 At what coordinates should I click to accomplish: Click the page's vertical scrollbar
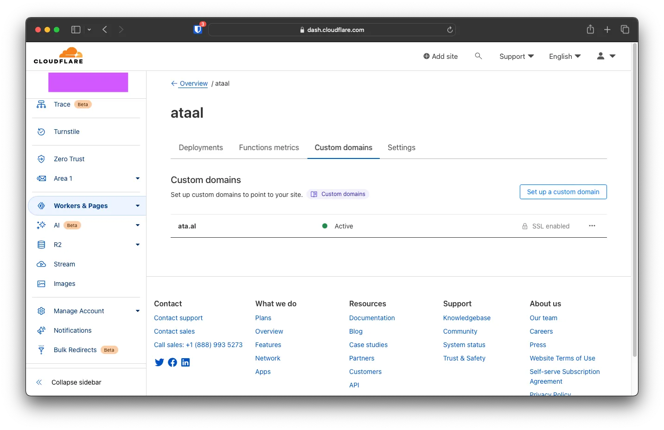(635, 199)
